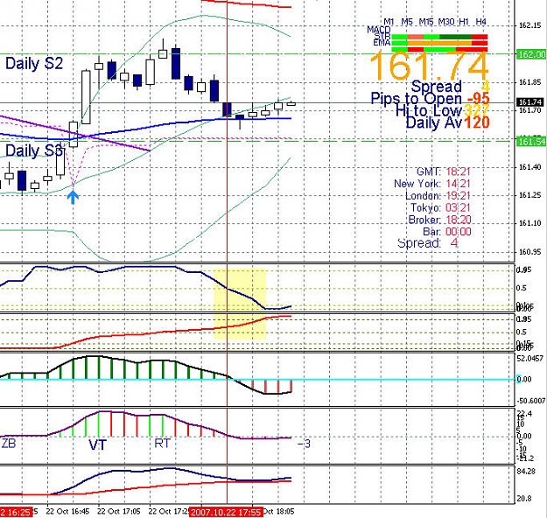Click the Tokyo 03:21 clock line

tap(440, 207)
